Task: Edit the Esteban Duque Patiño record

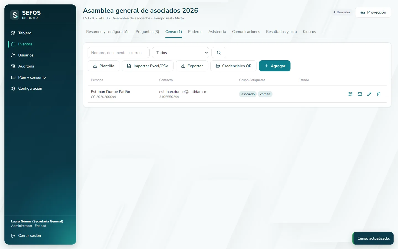Action: [x=369, y=94]
